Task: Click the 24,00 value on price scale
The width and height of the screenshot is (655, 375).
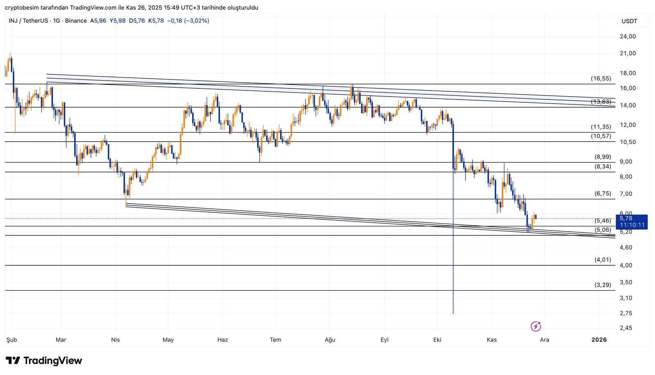Action: pos(628,36)
